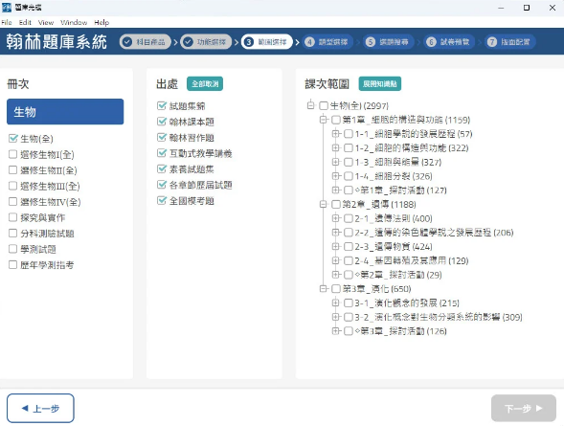Click the step 1 科目產品 checkmark icon
Image resolution: width=564 pixels, height=426 pixels.
(126, 42)
